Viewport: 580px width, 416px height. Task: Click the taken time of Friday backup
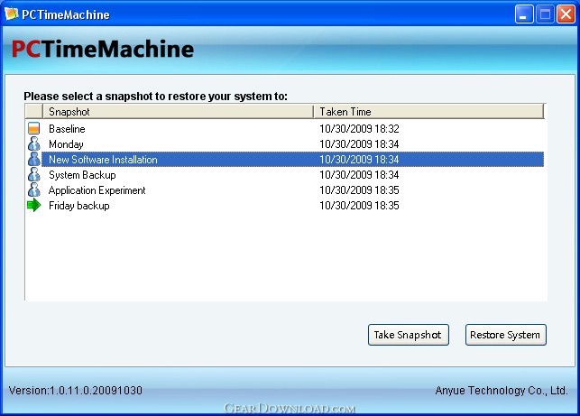coord(359,206)
